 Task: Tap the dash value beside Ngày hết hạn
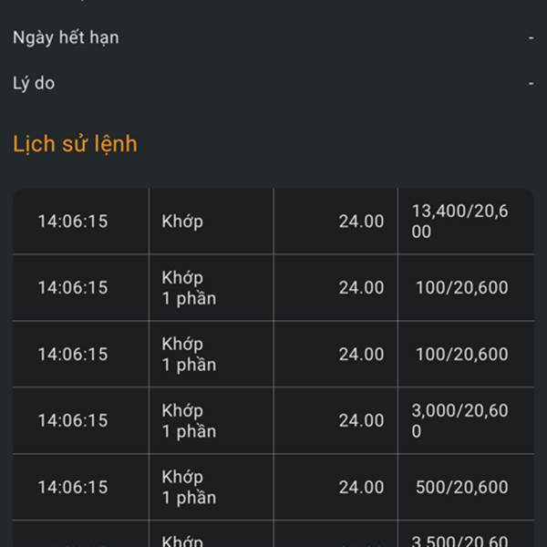[x=531, y=37]
